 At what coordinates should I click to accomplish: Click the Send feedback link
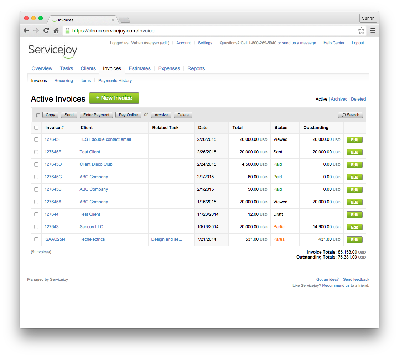tap(356, 279)
